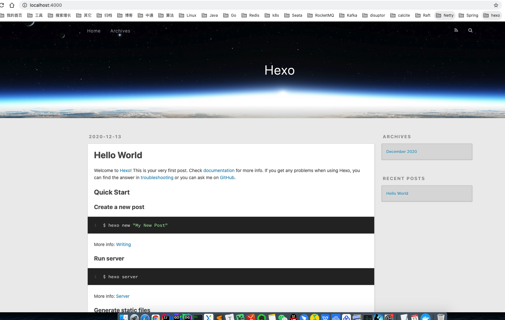This screenshot has width=505, height=320.
Task: Open the troubleshooting link
Action: pyautogui.click(x=157, y=178)
